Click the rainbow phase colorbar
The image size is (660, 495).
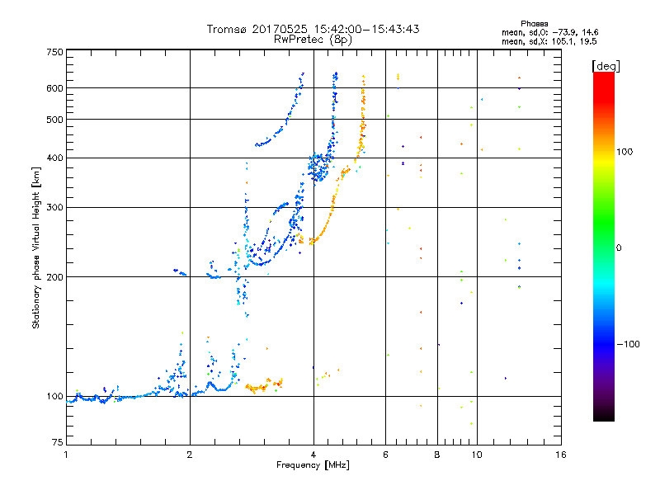click(604, 246)
